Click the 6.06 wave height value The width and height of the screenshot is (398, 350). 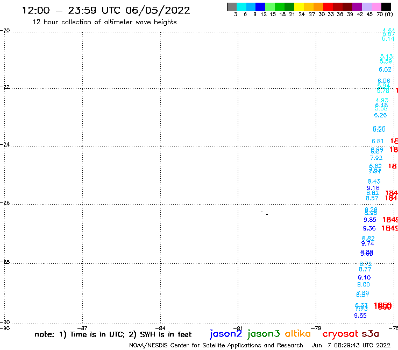(x=384, y=81)
